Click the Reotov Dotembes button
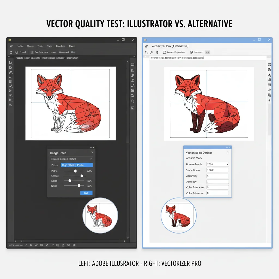Viewport: 279px width, 279px height. click(x=174, y=52)
